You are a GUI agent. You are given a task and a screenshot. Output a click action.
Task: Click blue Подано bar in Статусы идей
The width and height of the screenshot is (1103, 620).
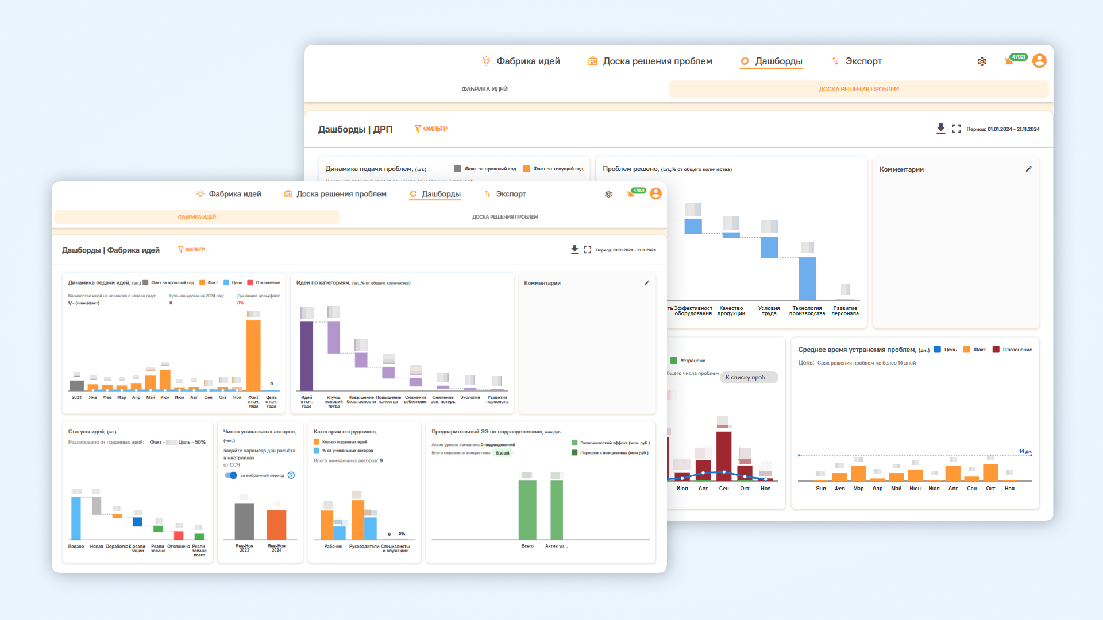pyautogui.click(x=76, y=518)
